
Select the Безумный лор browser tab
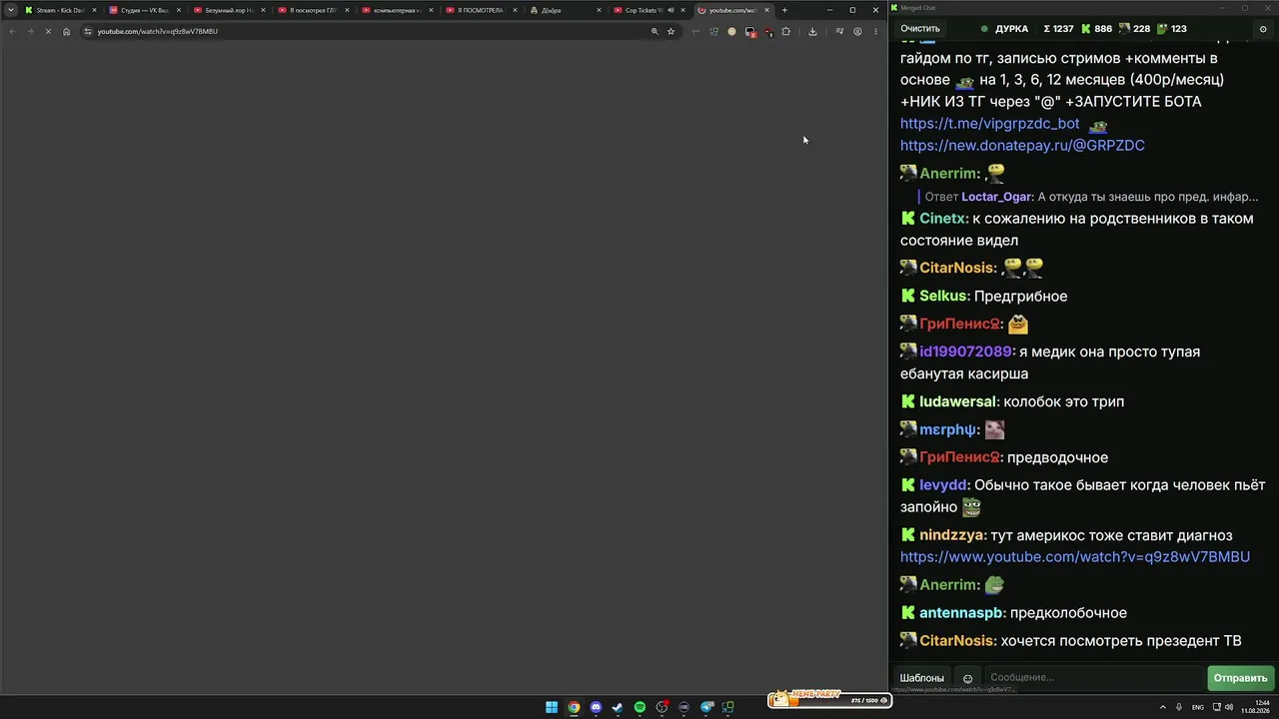click(228, 10)
